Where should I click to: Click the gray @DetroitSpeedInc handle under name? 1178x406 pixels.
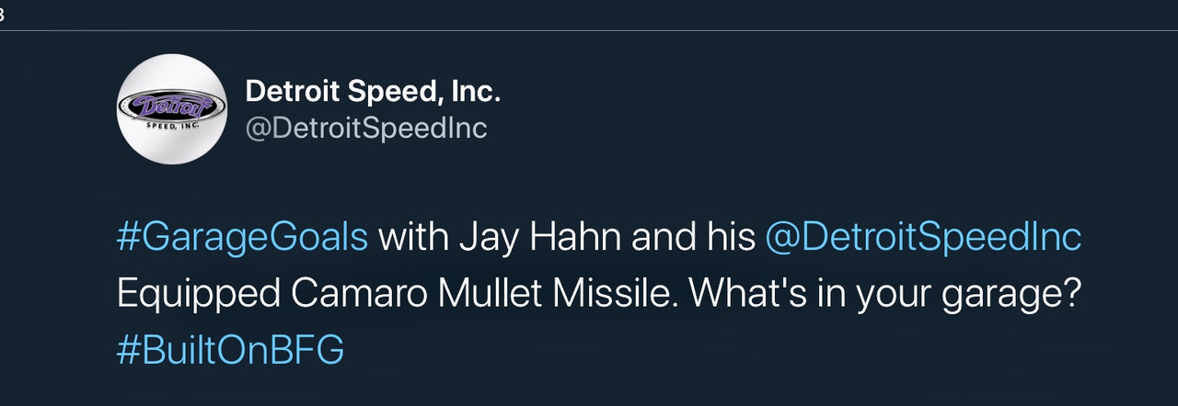[x=366, y=129]
